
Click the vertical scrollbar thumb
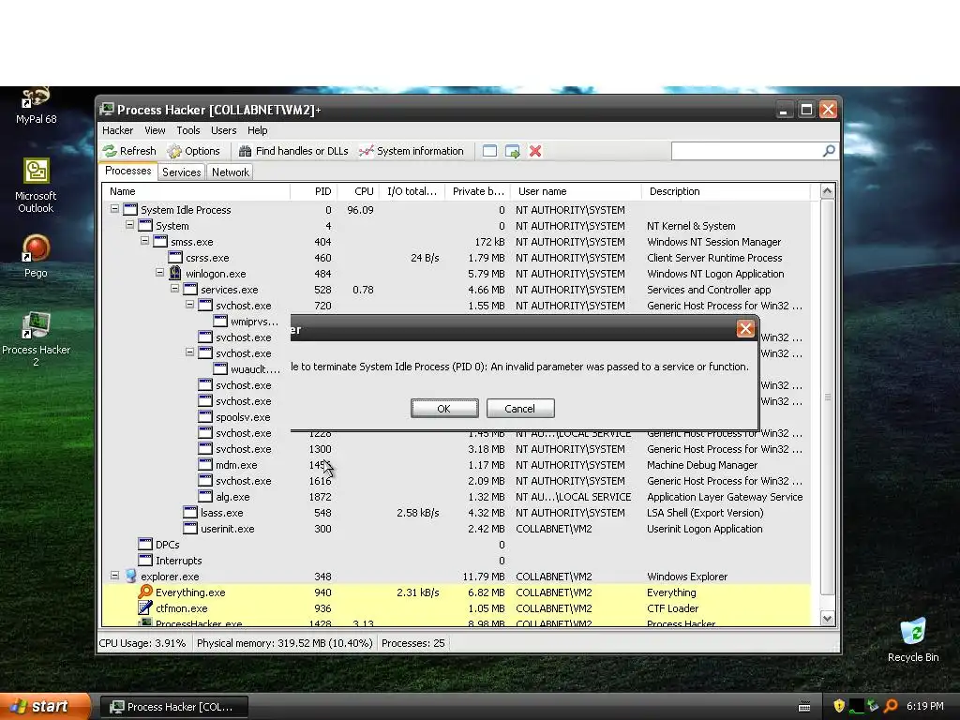827,397
